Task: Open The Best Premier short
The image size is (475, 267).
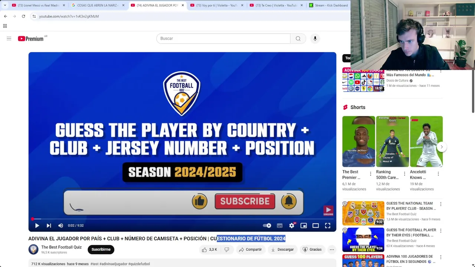Action: point(358,141)
